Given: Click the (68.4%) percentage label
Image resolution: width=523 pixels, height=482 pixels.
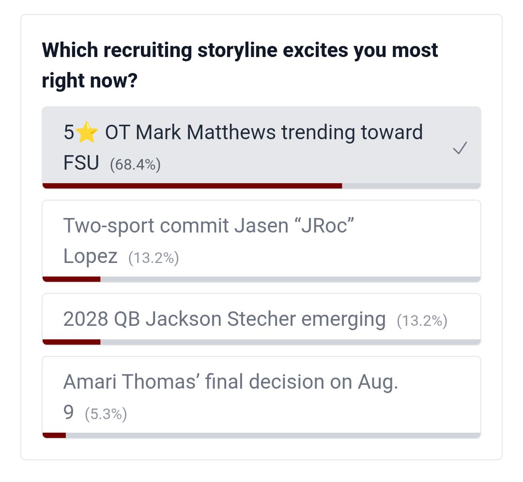Looking at the screenshot, I should pos(136,164).
